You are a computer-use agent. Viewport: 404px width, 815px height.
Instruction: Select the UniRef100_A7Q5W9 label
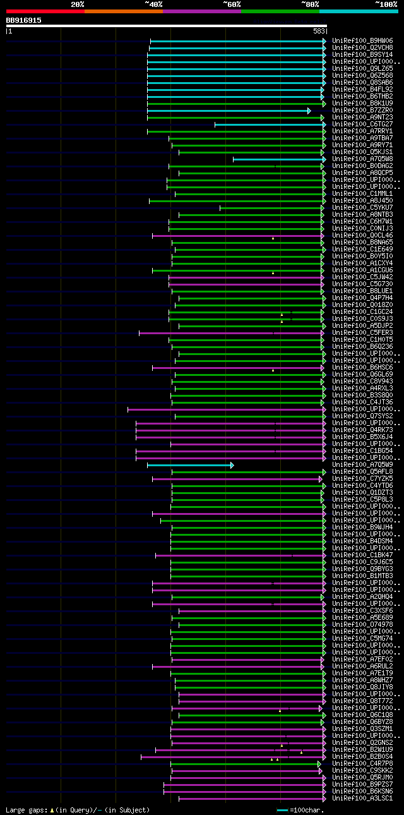362,464
